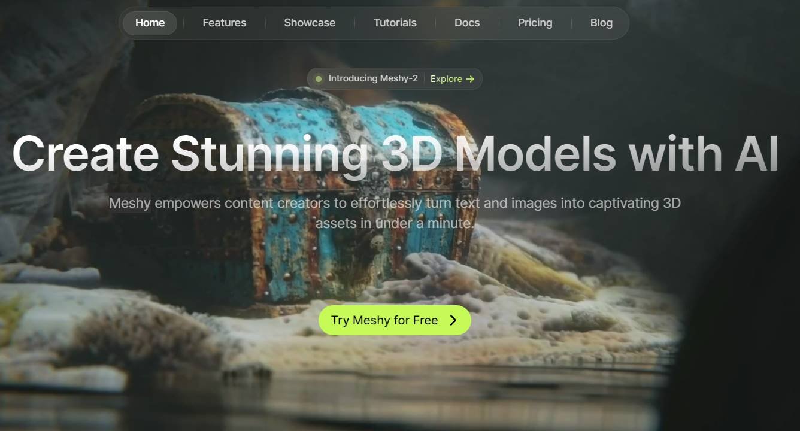Click the Introducing Meshy-2 text
Viewport: 800px width, 431px height.
[x=373, y=78]
